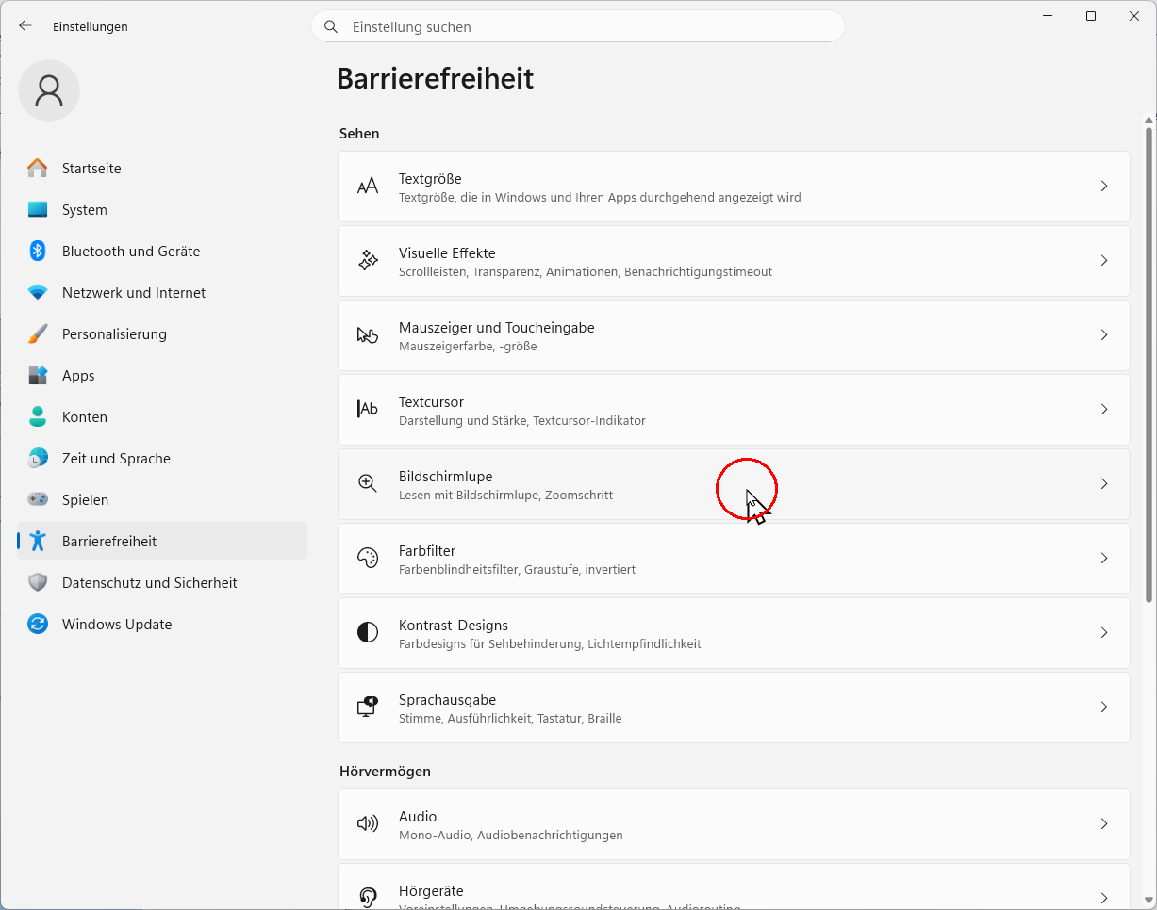
Task: Open the Visuelle Effekte title text
Action: pos(447,253)
